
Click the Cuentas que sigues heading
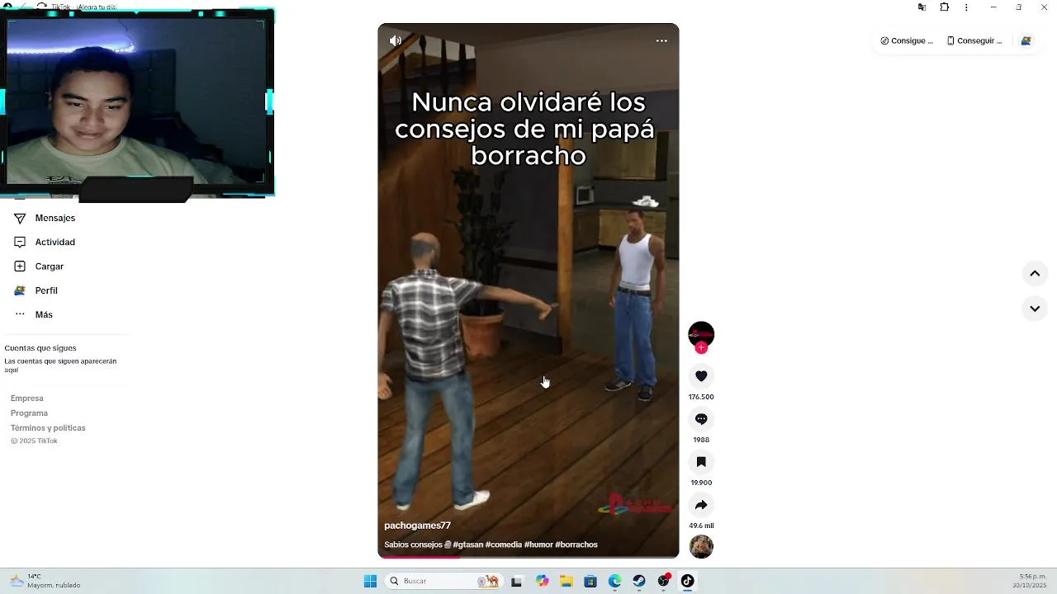[x=40, y=348]
